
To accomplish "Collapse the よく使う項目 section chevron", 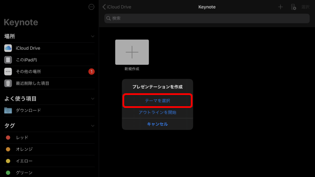I will [x=93, y=98].
